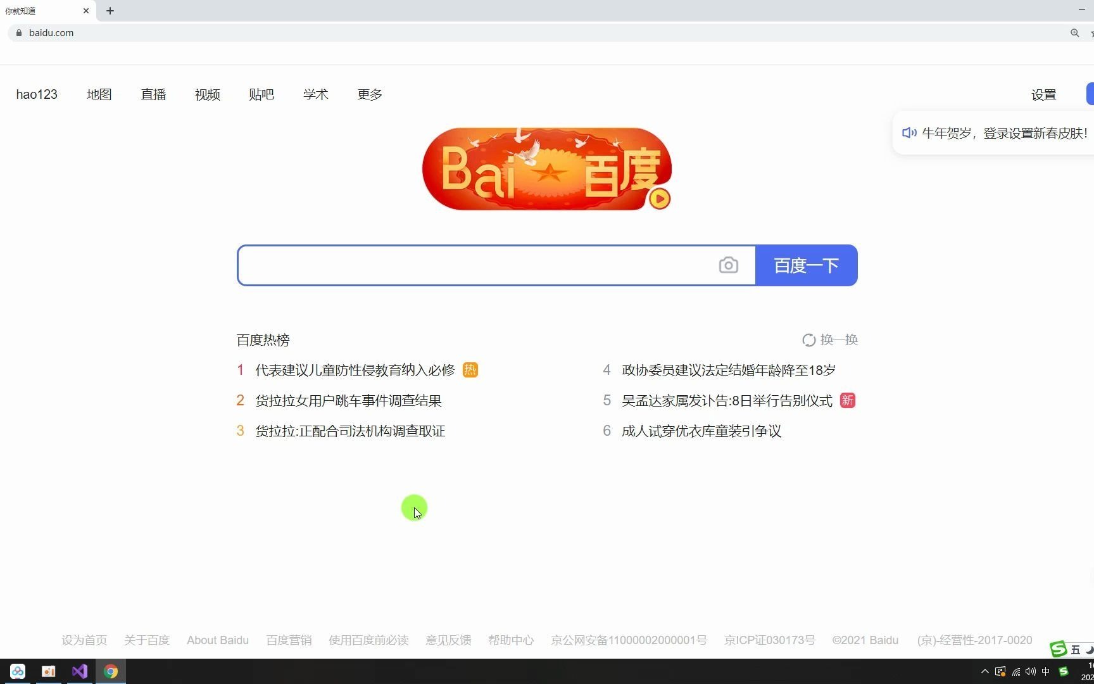Screen dimensions: 1094x684
Task: Expand 更多 navigation menu
Action: point(370,94)
